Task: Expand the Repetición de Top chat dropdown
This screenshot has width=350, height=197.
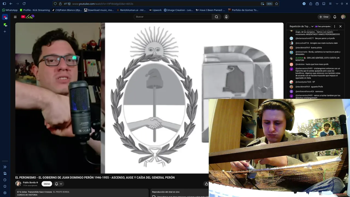Action: (312, 26)
